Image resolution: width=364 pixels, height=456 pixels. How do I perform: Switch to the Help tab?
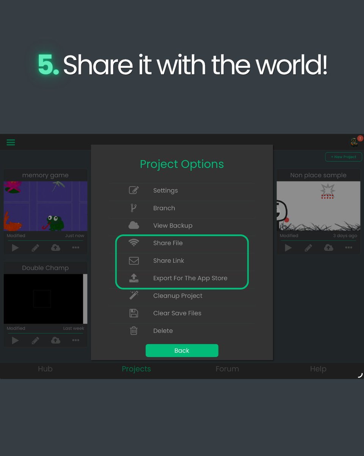(318, 369)
